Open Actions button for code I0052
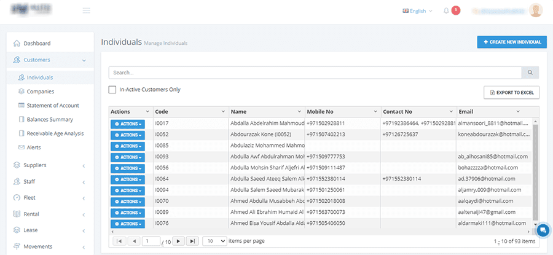This screenshot has height=255, width=553. point(128,135)
